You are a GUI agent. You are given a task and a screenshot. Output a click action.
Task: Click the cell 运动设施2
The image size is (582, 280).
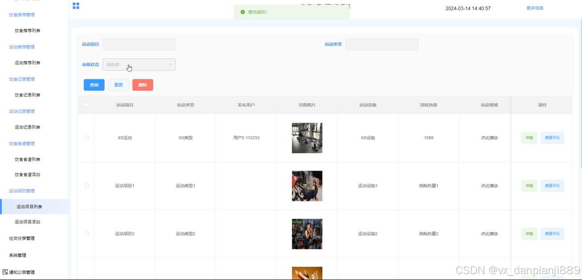(368, 234)
